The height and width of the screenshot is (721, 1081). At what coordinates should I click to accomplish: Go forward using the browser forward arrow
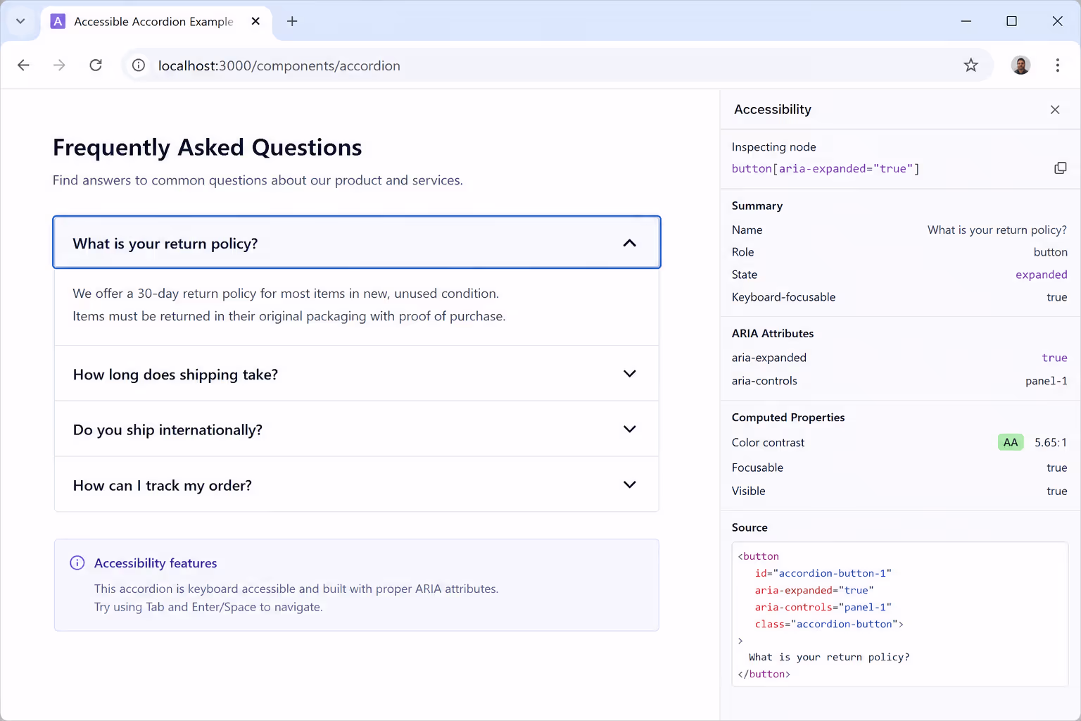tap(59, 65)
